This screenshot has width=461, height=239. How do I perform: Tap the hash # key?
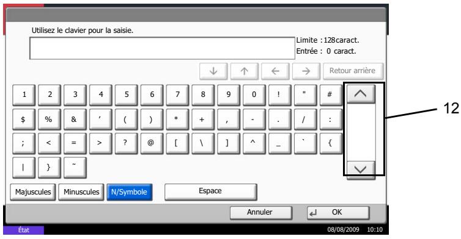coord(331,95)
